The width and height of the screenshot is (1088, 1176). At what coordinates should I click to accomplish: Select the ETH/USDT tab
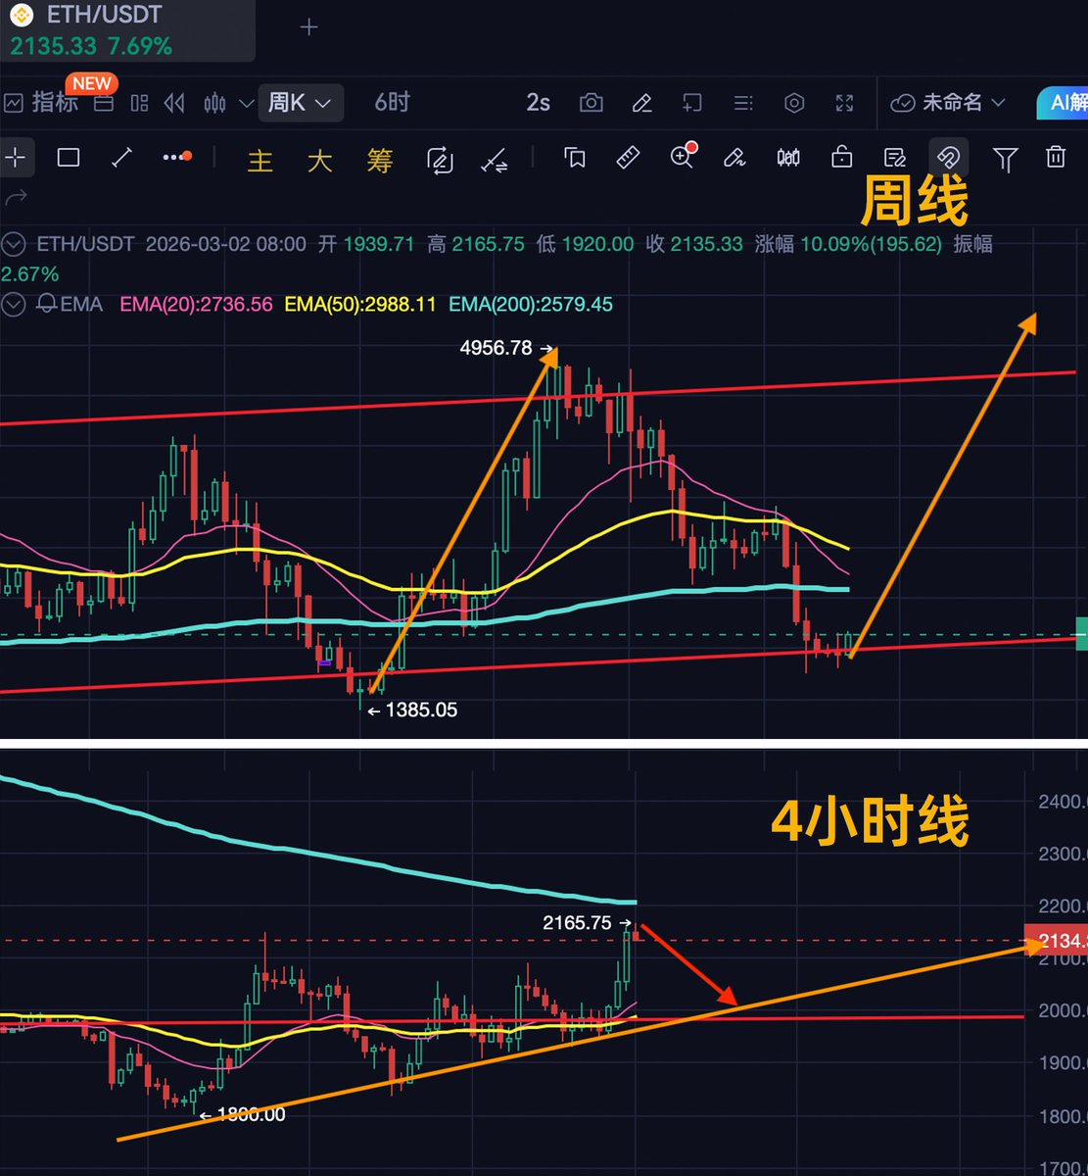click(127, 30)
